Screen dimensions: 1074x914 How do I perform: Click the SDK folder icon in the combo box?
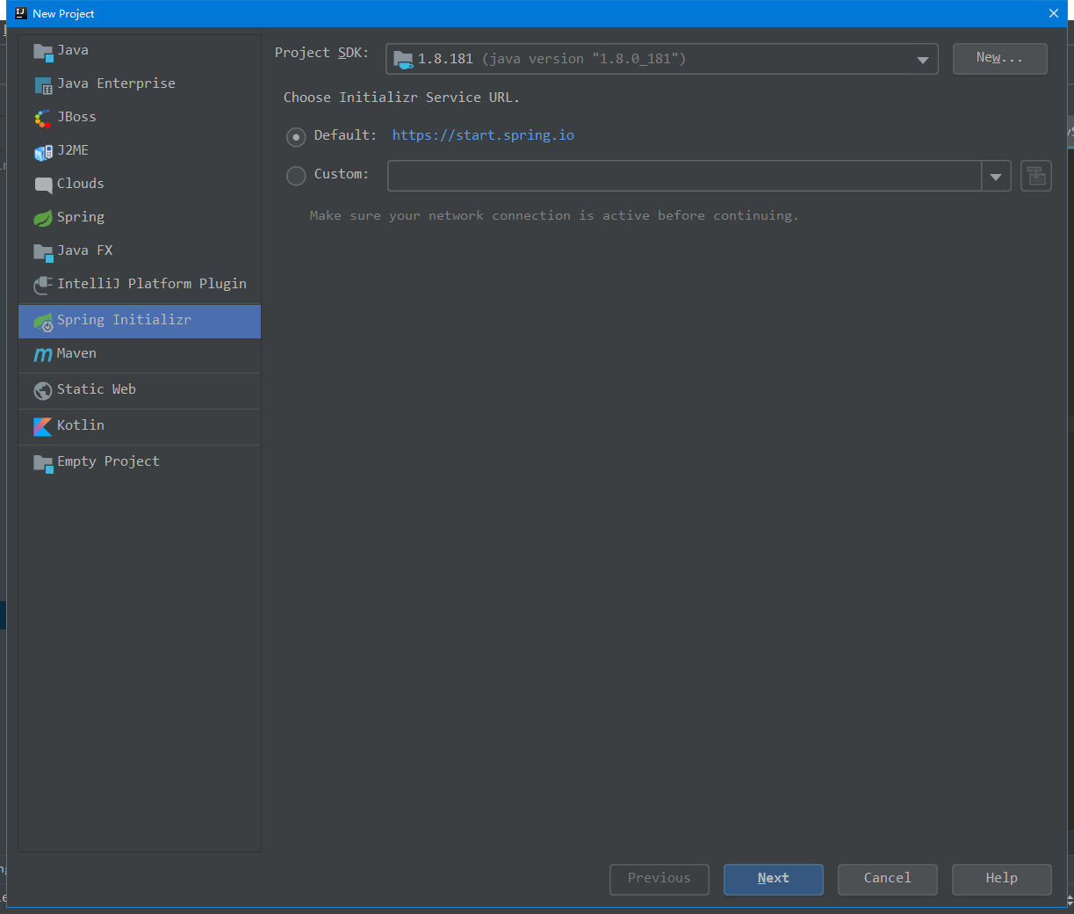click(403, 60)
